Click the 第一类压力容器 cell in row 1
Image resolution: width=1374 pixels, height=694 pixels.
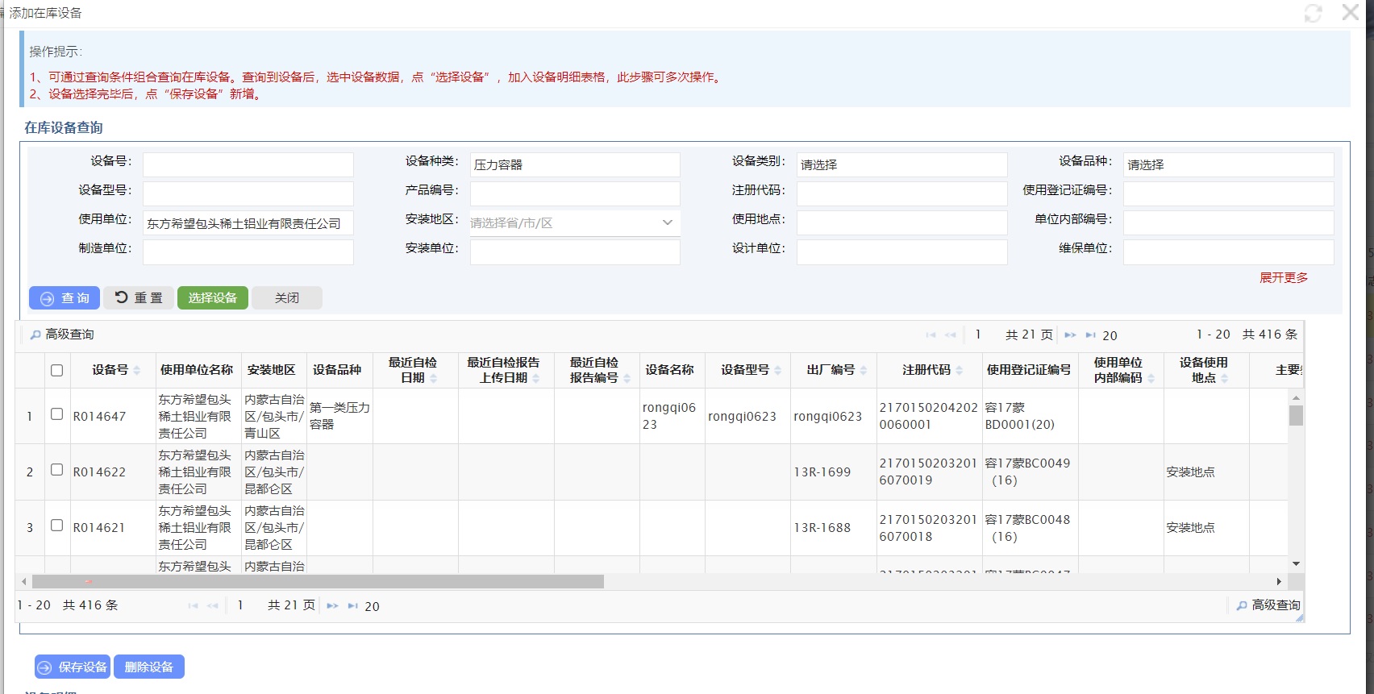[x=339, y=416]
